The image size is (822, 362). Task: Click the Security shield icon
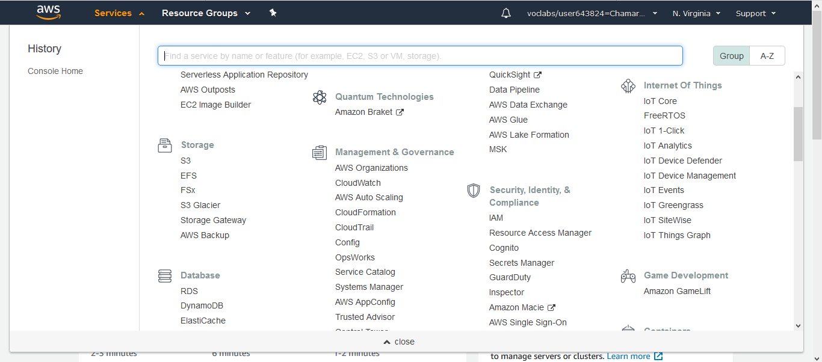click(474, 191)
